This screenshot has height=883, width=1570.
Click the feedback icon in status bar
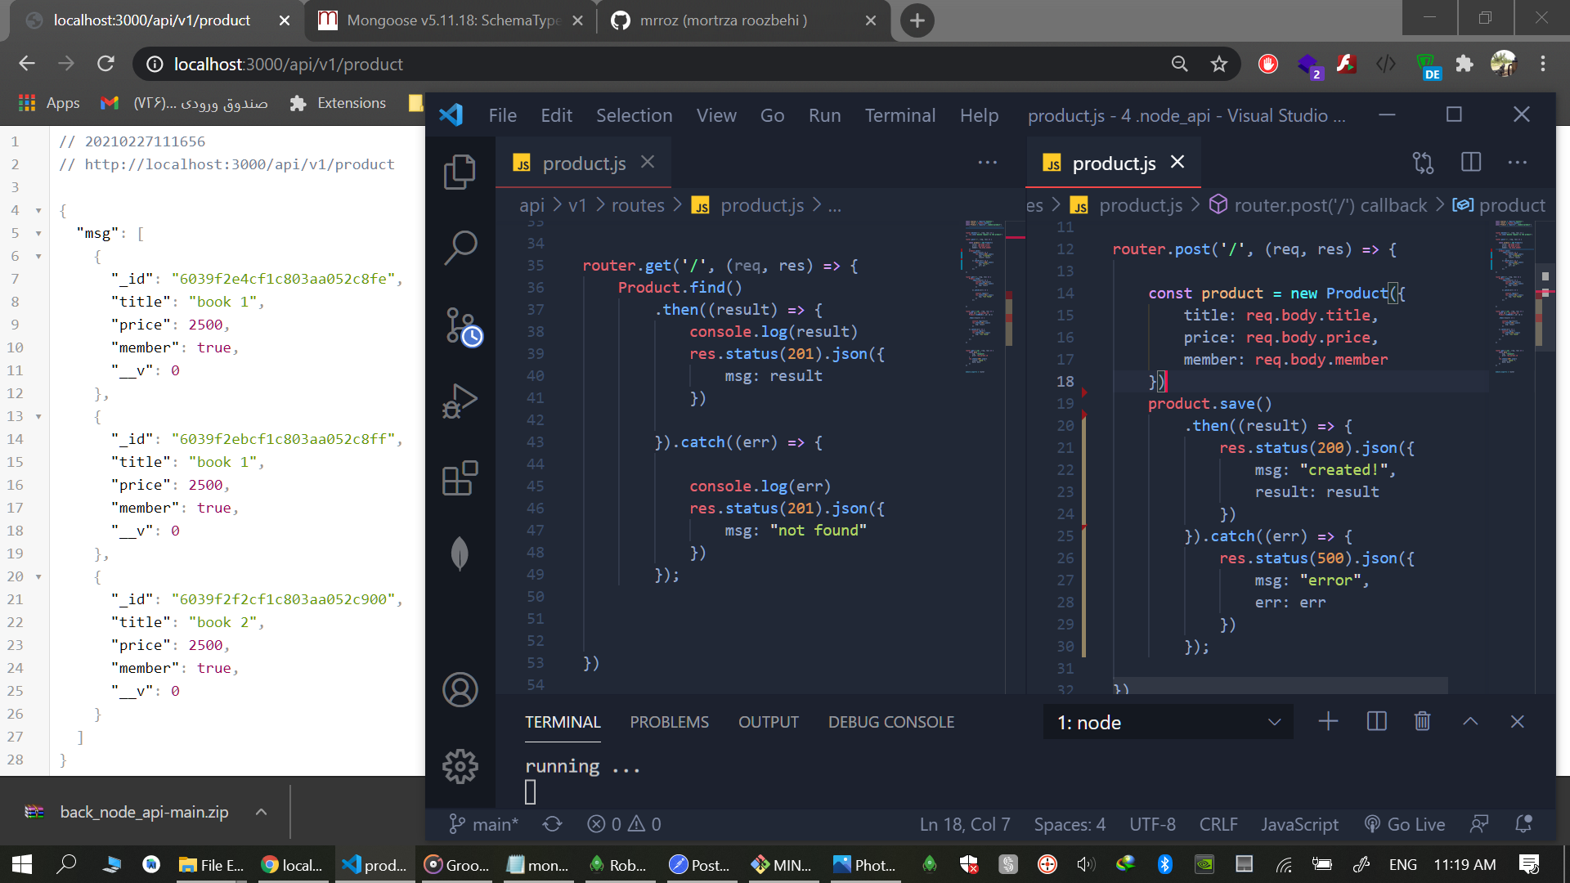click(1478, 824)
